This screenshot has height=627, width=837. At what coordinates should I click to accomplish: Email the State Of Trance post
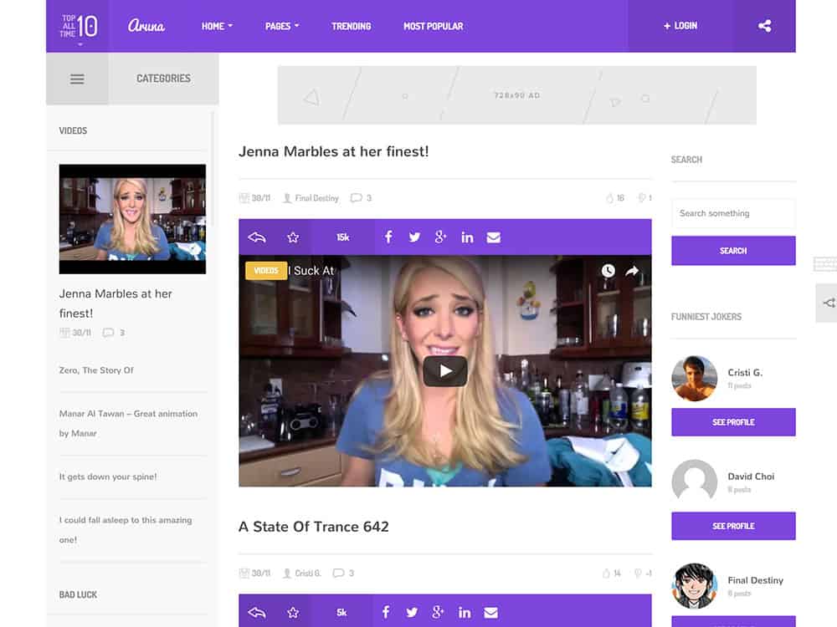[491, 613]
